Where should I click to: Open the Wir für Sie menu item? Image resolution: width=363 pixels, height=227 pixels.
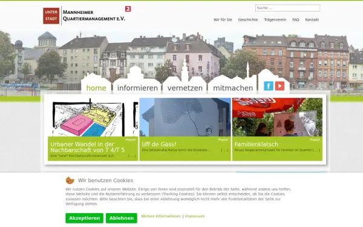[x=223, y=20]
